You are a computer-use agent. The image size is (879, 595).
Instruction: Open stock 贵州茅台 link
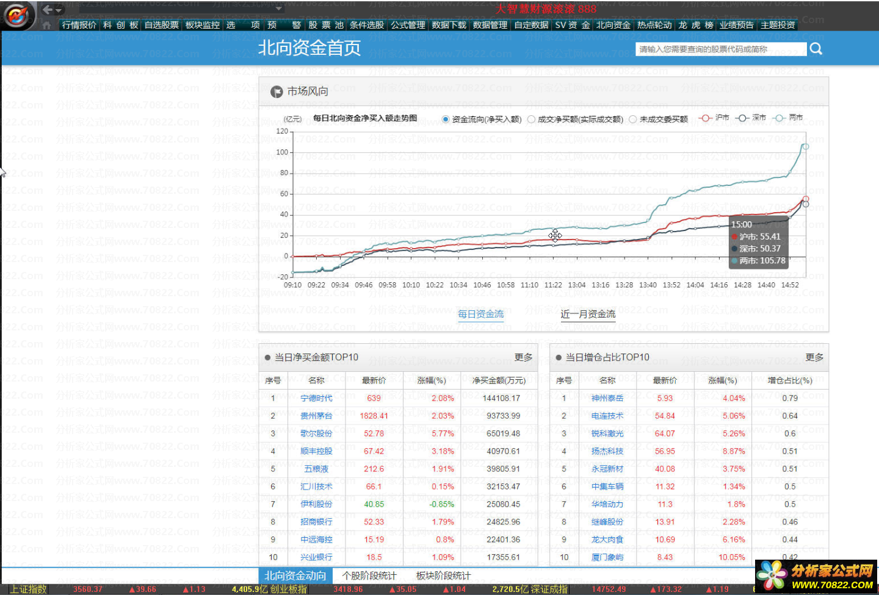(x=316, y=416)
